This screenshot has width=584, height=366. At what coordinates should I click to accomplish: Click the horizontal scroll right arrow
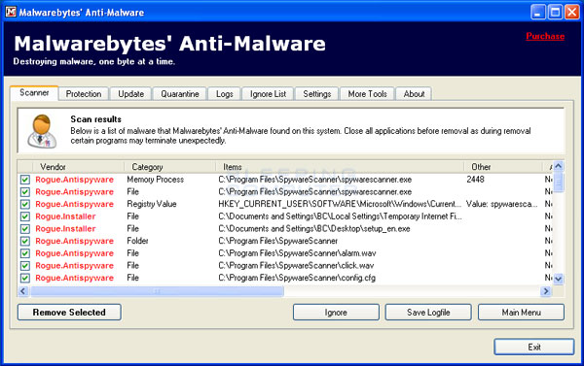[546, 291]
